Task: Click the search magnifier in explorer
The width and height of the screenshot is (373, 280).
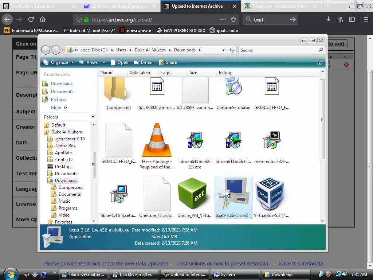Action: pos(321,50)
